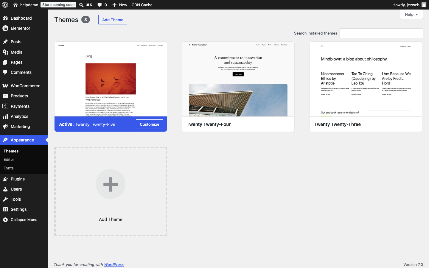Open the Marketing menu label
Screen dimensions: 429x268
click(x=20, y=127)
